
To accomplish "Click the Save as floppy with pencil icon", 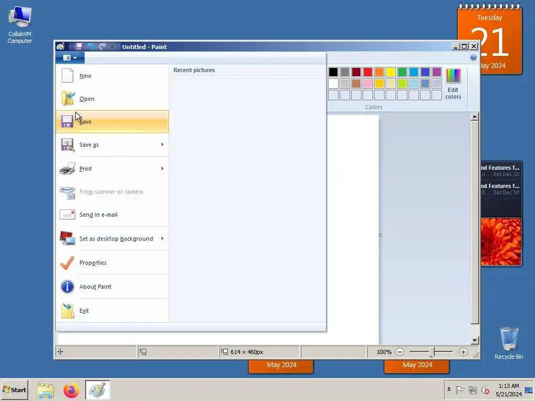I will pyautogui.click(x=67, y=145).
